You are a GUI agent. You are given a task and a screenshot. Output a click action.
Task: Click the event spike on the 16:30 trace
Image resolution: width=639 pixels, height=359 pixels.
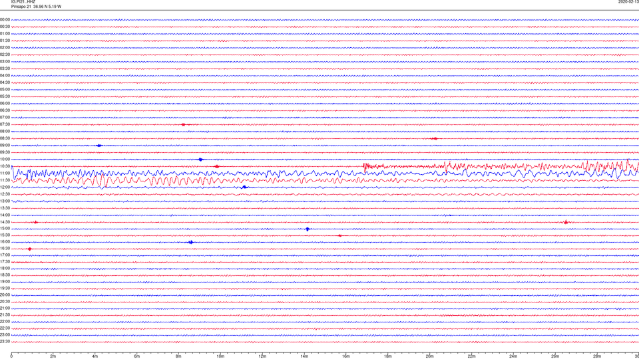tap(29, 249)
